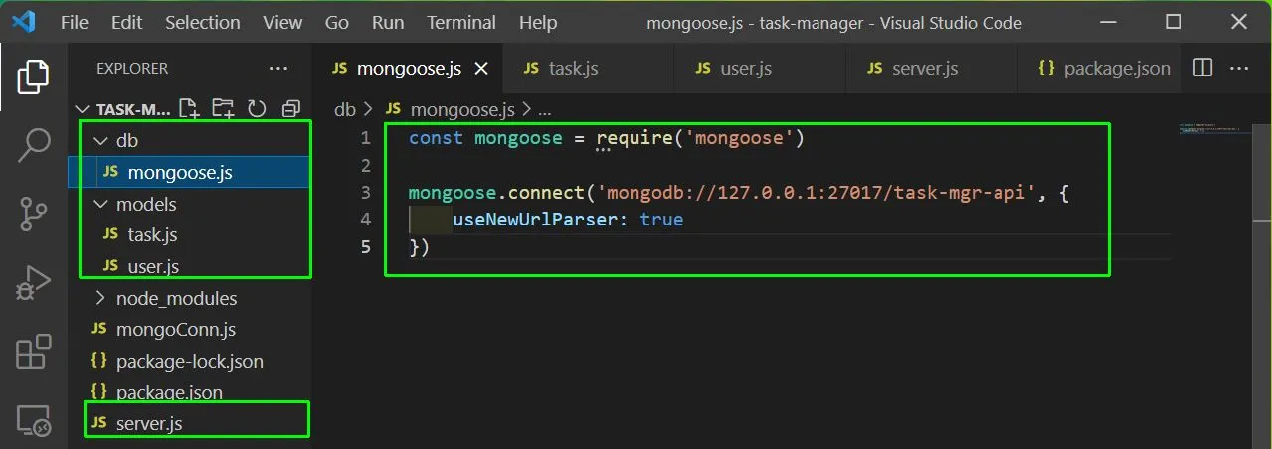Open the Edit menu

tap(126, 22)
